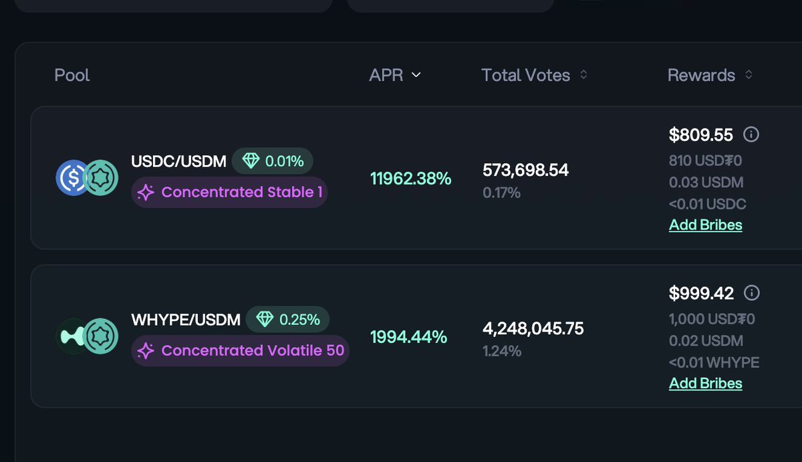Click the WHYPE/USDM token pair icon
Screen dimensions: 802x462
87,336
